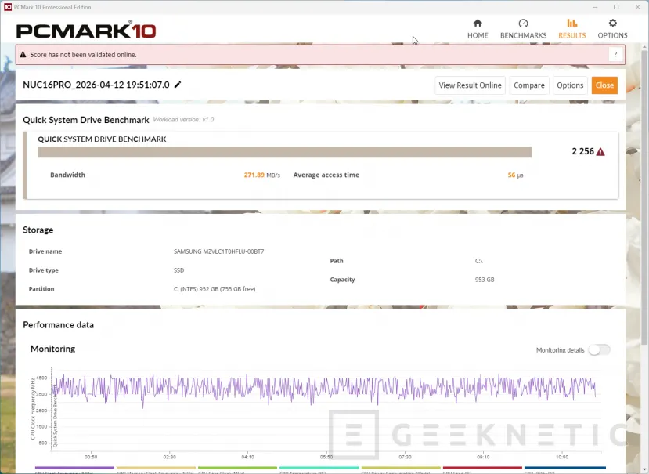
Task: Click the Compare button
Action: [529, 85]
